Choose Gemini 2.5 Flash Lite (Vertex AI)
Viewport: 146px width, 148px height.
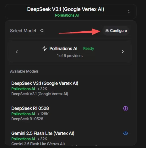click(70, 138)
